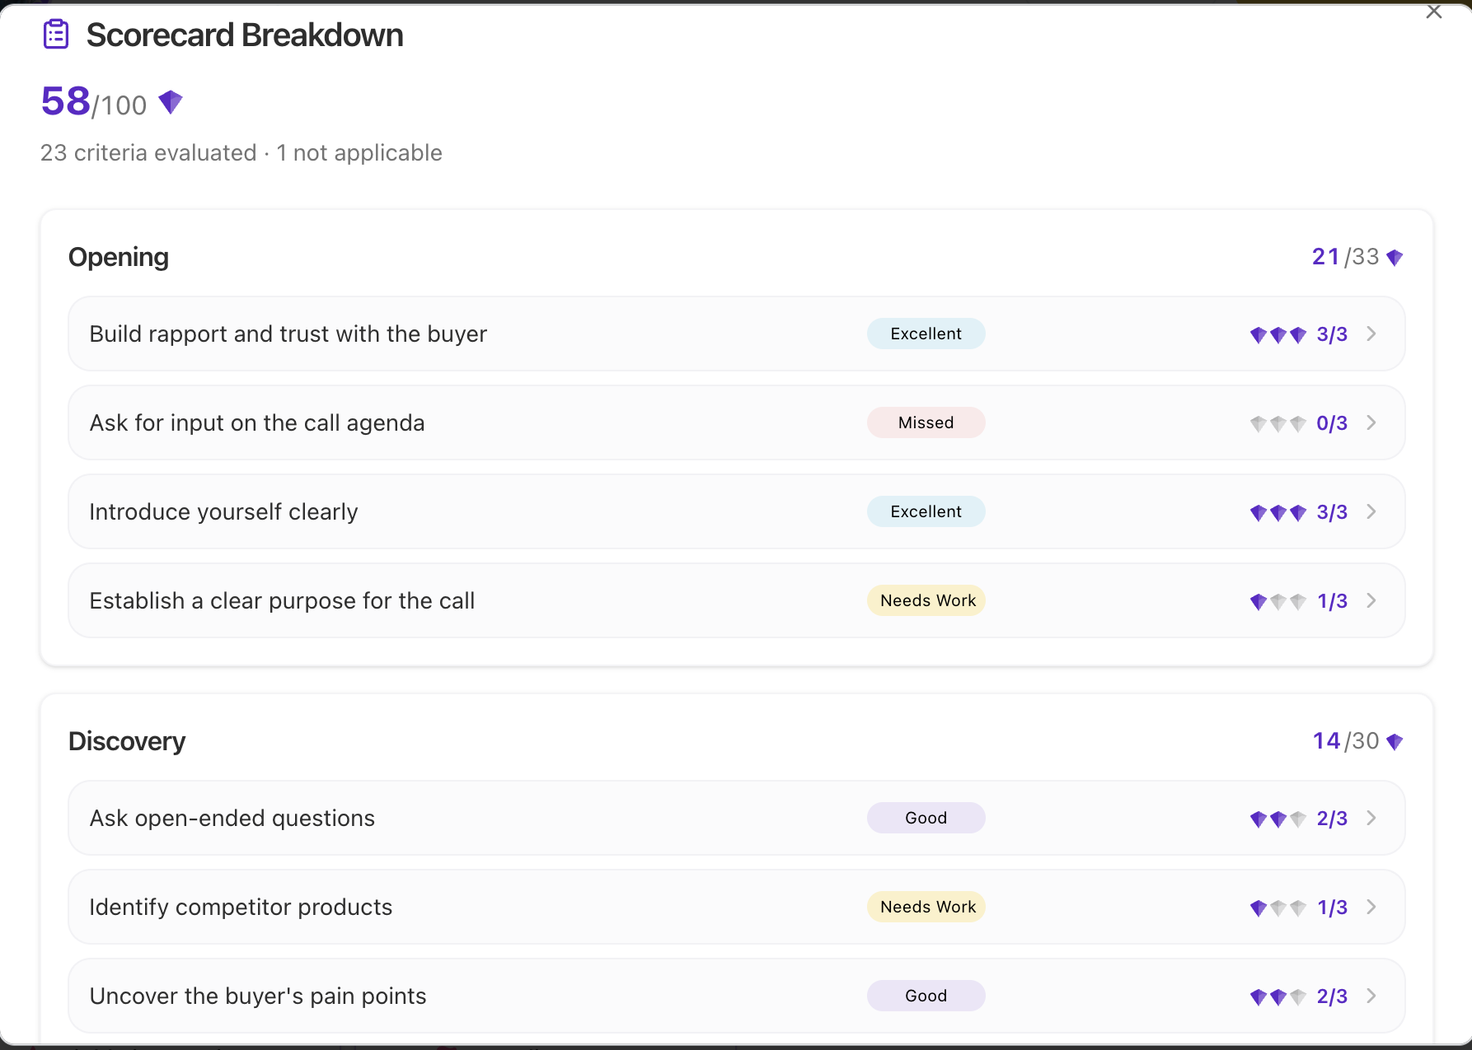Expand the Ask open-ended questions criterion

(x=1371, y=818)
